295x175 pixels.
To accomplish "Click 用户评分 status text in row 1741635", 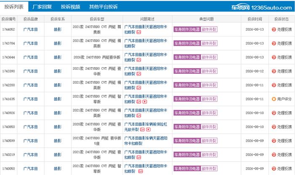I will (284, 99).
